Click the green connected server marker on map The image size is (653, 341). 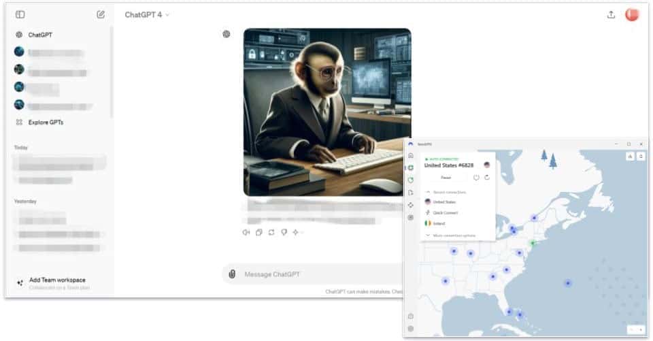(x=532, y=242)
